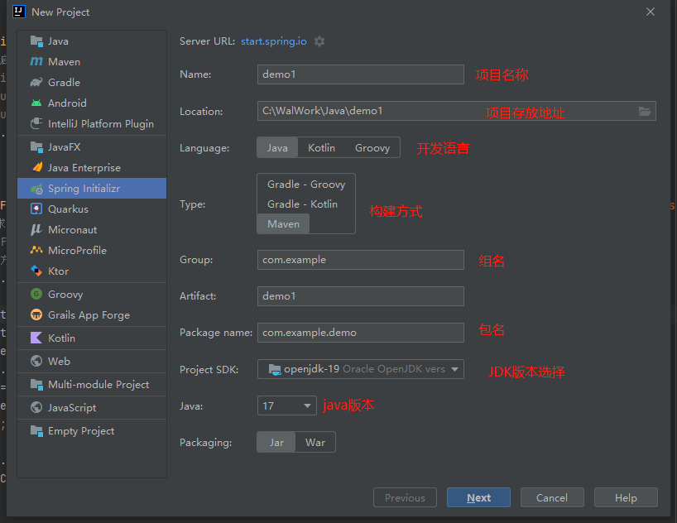Set packaging to Jar
Screen dimensions: 677x523
276,442
